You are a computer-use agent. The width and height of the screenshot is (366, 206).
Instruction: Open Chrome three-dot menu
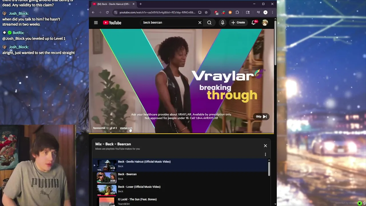click(272, 12)
